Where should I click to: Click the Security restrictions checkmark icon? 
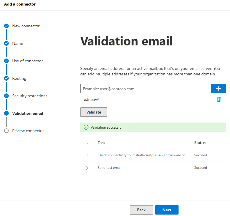[6, 96]
